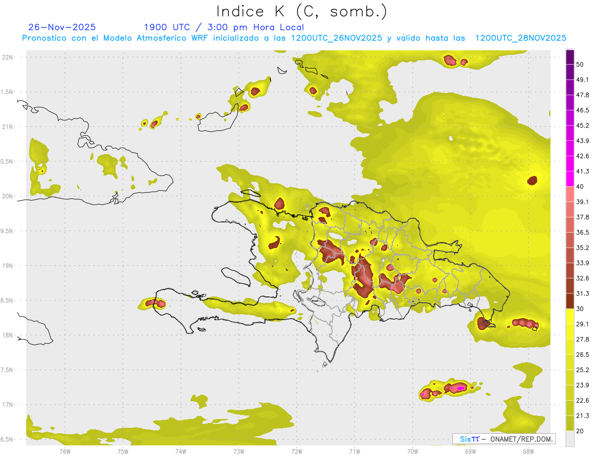Click the '22N' latitude label
Image resolution: width=593 pixels, height=458 pixels.
(x=8, y=57)
